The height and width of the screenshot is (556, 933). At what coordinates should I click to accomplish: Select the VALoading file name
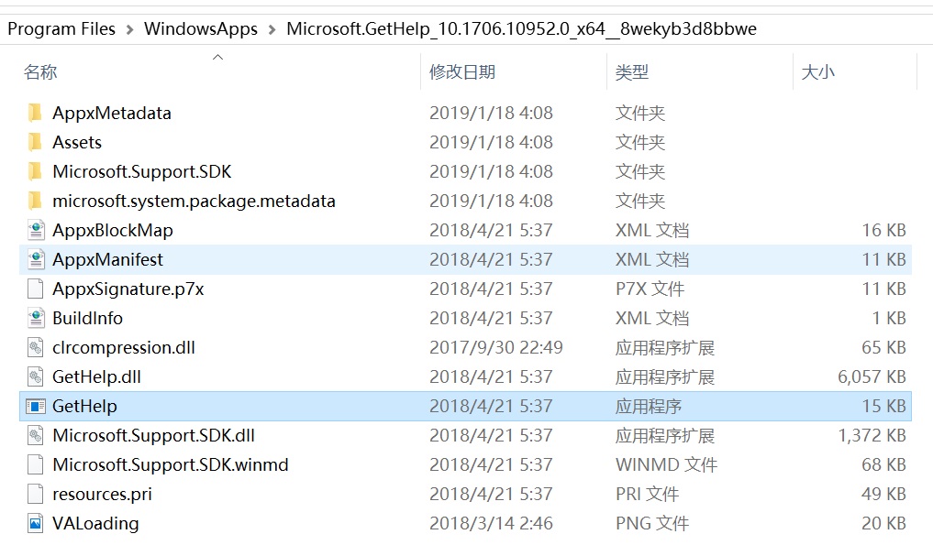point(95,523)
